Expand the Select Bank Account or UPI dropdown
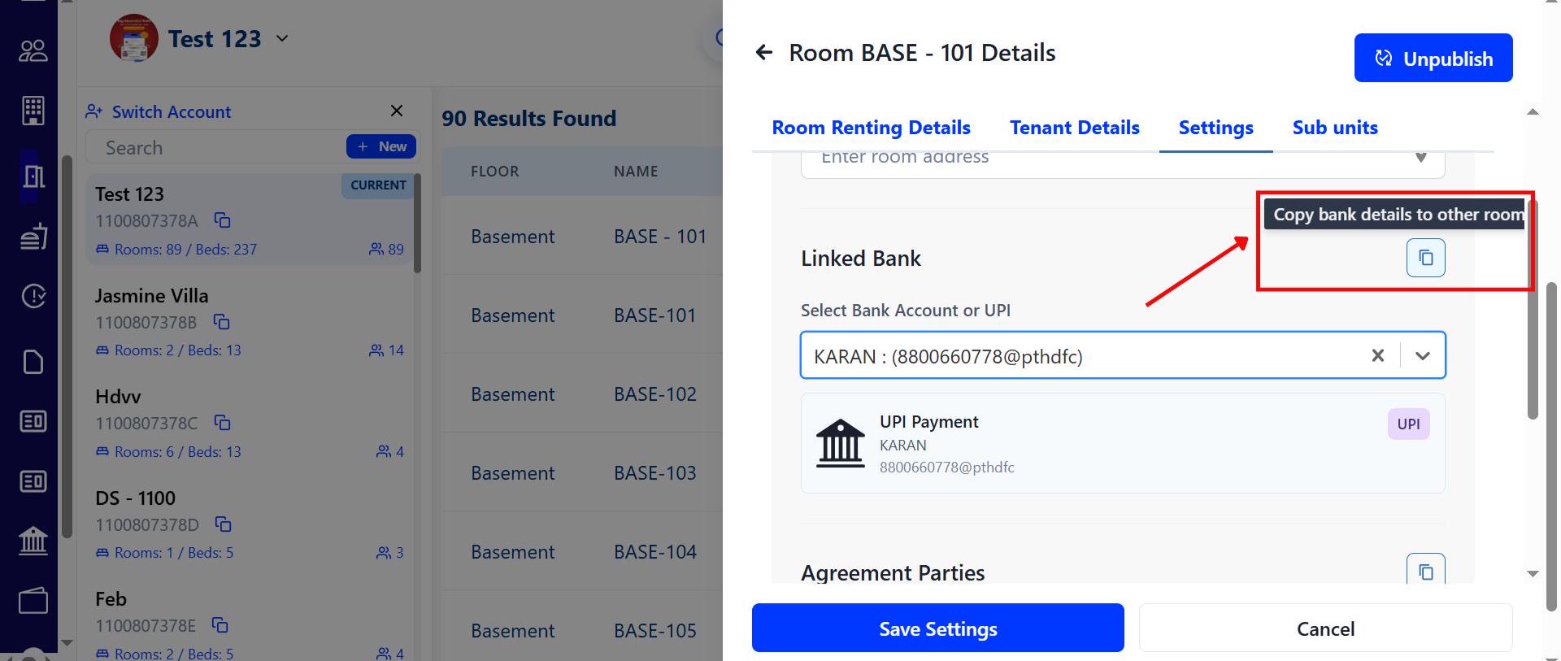The height and width of the screenshot is (661, 1561). click(x=1422, y=355)
